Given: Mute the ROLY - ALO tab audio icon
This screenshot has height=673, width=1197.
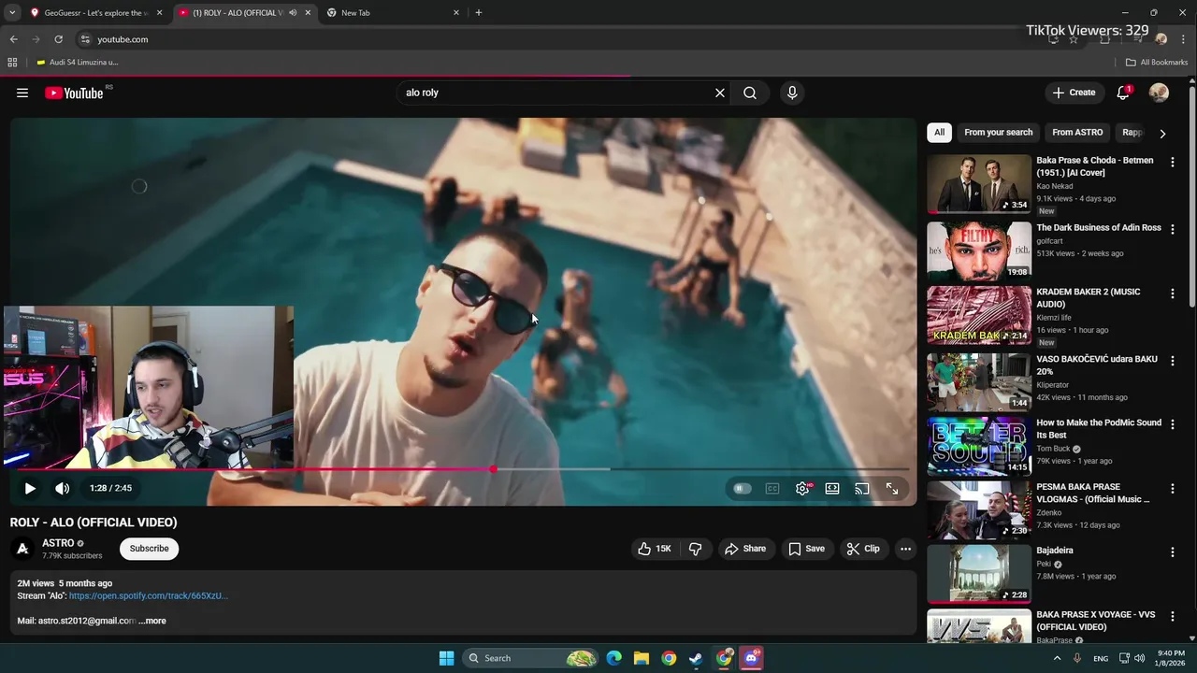Looking at the screenshot, I should tap(293, 13).
